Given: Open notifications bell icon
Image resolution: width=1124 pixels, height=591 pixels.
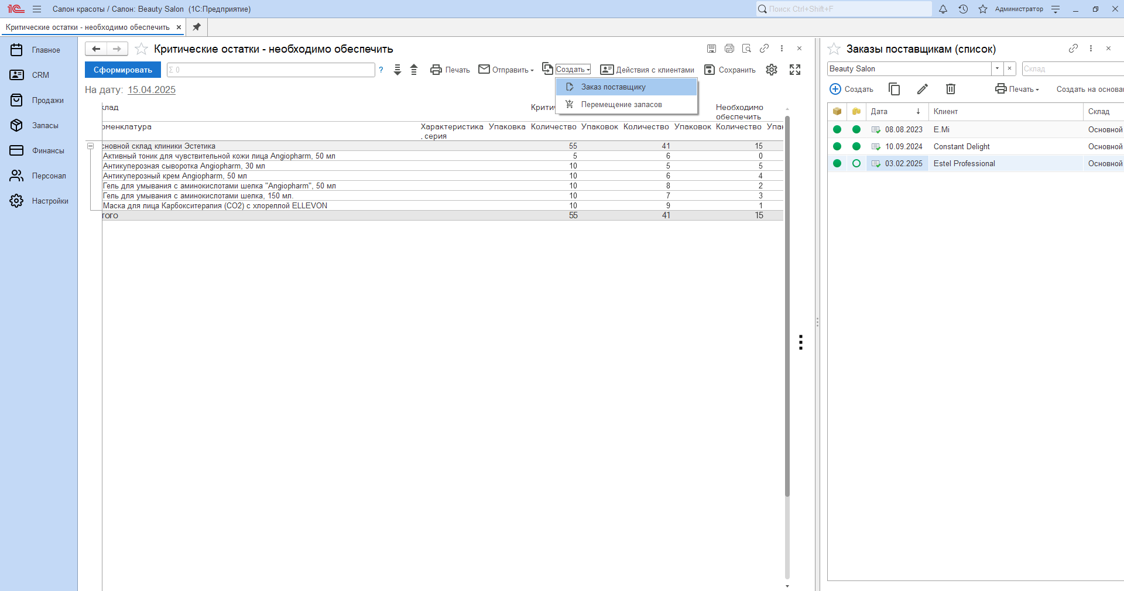Looking at the screenshot, I should [943, 9].
